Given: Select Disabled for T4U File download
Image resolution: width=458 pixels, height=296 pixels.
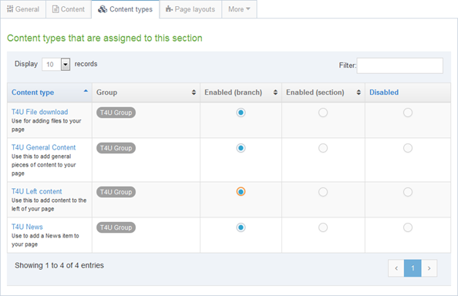Looking at the screenshot, I should (x=408, y=113).
